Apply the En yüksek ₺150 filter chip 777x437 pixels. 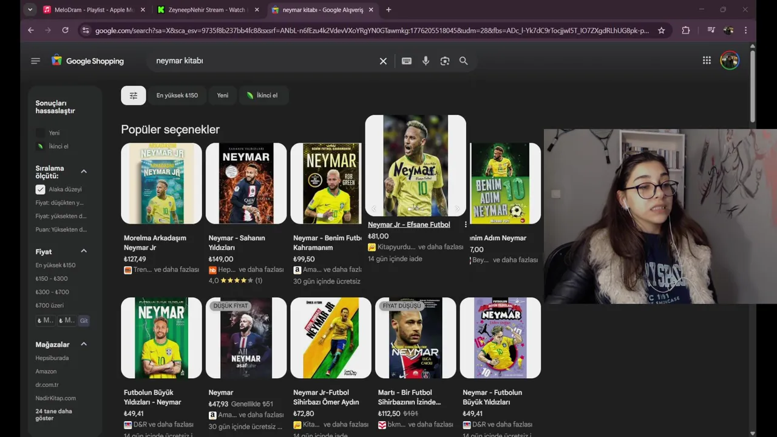point(177,95)
